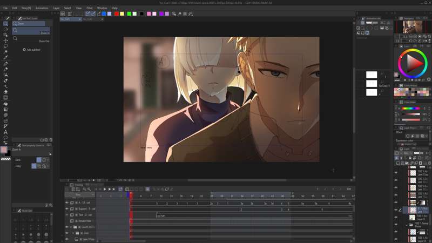Collapse the Lines folder in timeline

pos(73,233)
